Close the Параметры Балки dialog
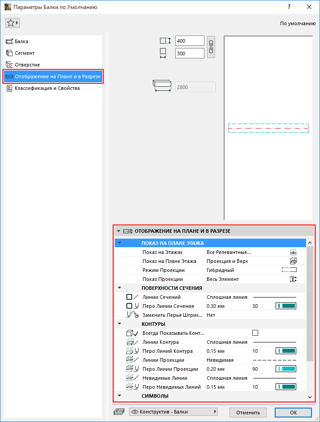The width and height of the screenshot is (320, 422). [309, 7]
